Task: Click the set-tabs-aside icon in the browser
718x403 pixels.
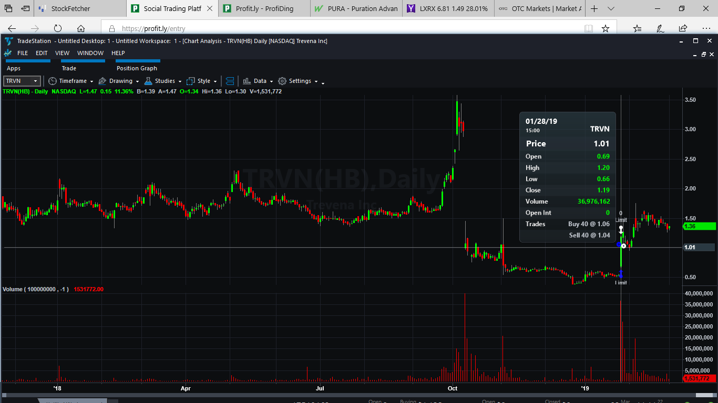Action: (26, 9)
